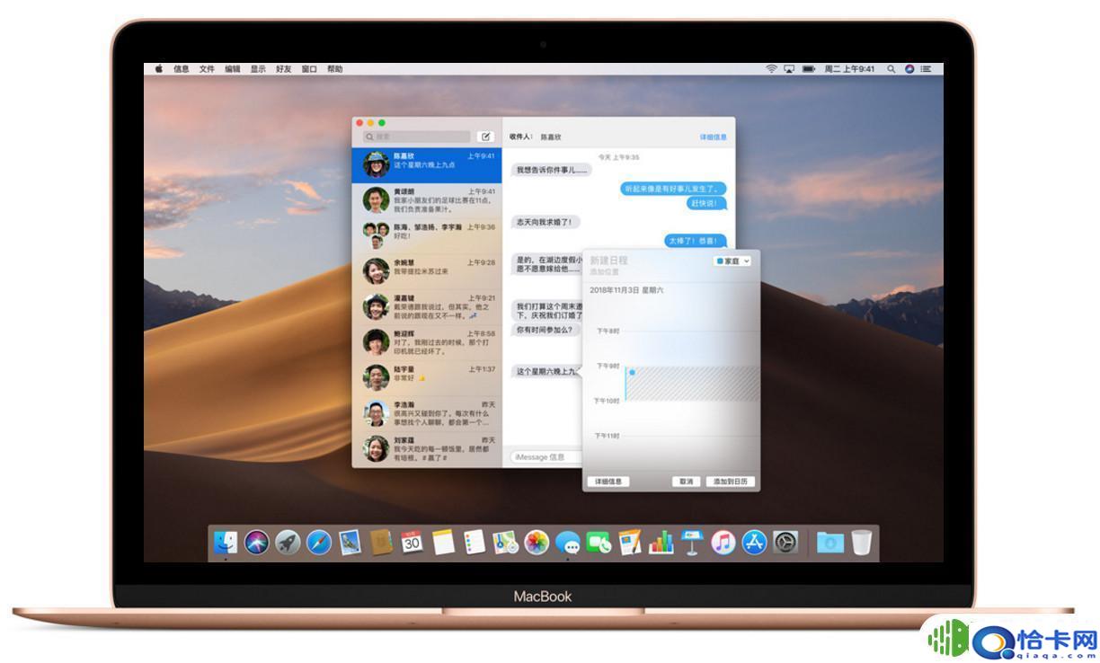Open the 家庭 calendar dropdown in event popover
Image resolution: width=1100 pixels, height=663 pixels.
pyautogui.click(x=732, y=261)
